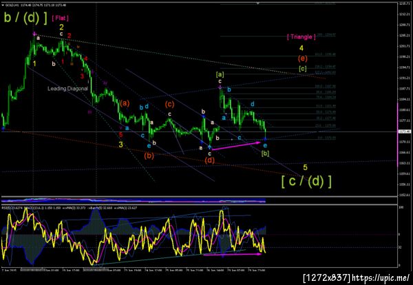This screenshot has height=285, width=413.
Task: Click the yellow wave 5 label
Action: click(x=305, y=167)
